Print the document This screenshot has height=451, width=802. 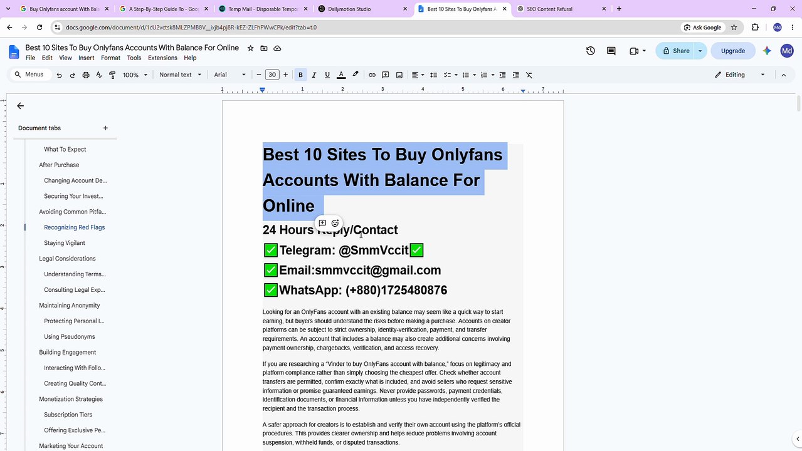point(86,75)
